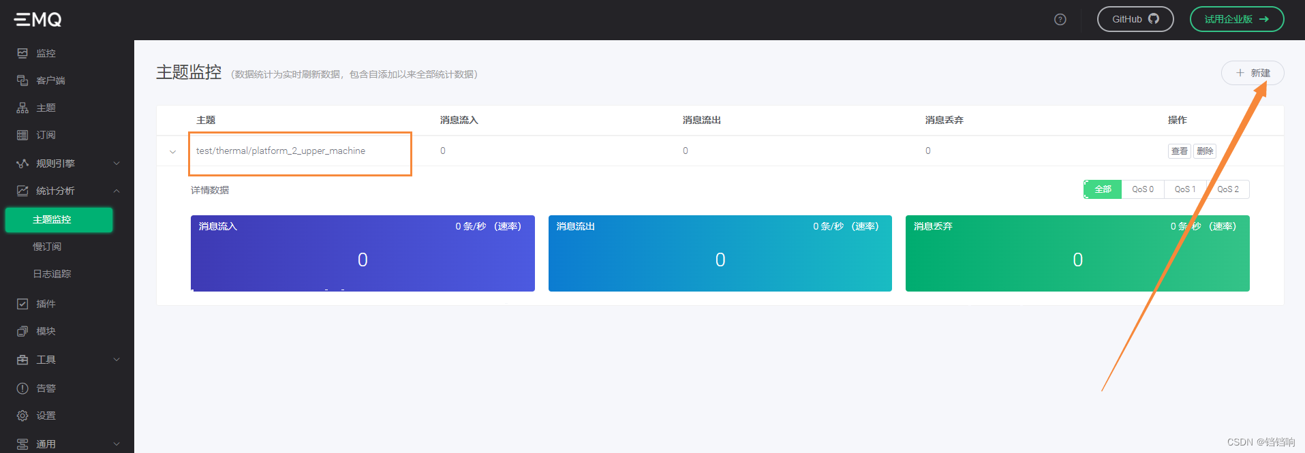Click the 设置 settings gear icon
Screen dimensions: 1305x453
pyautogui.click(x=22, y=416)
